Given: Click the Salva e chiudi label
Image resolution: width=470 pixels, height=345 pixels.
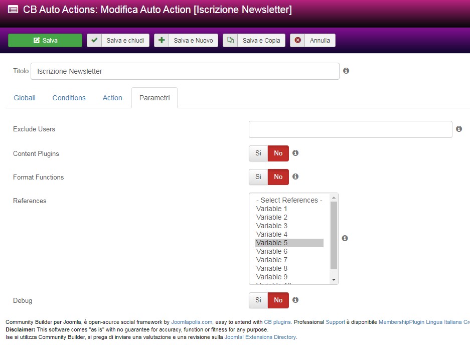Looking at the screenshot, I should [125, 41].
